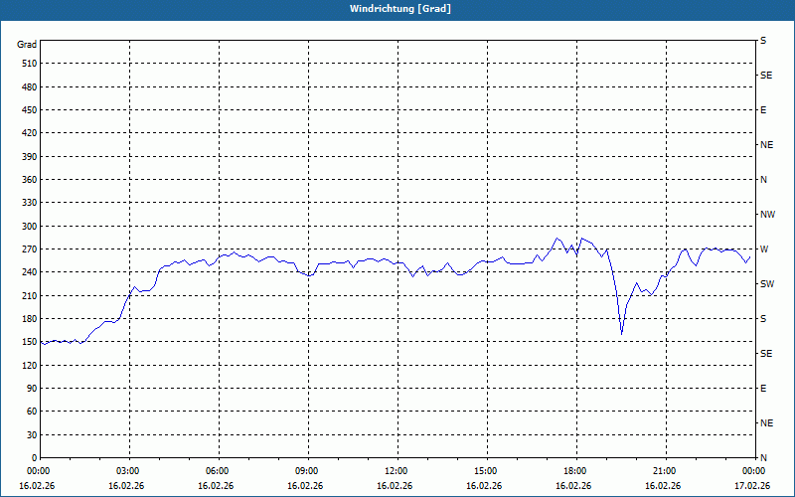Click the 390 y-axis value
This screenshot has height=497, width=795.
pos(29,156)
